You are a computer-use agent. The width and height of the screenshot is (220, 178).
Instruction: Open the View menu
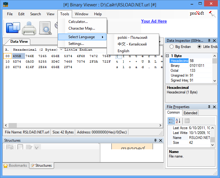point(50,14)
